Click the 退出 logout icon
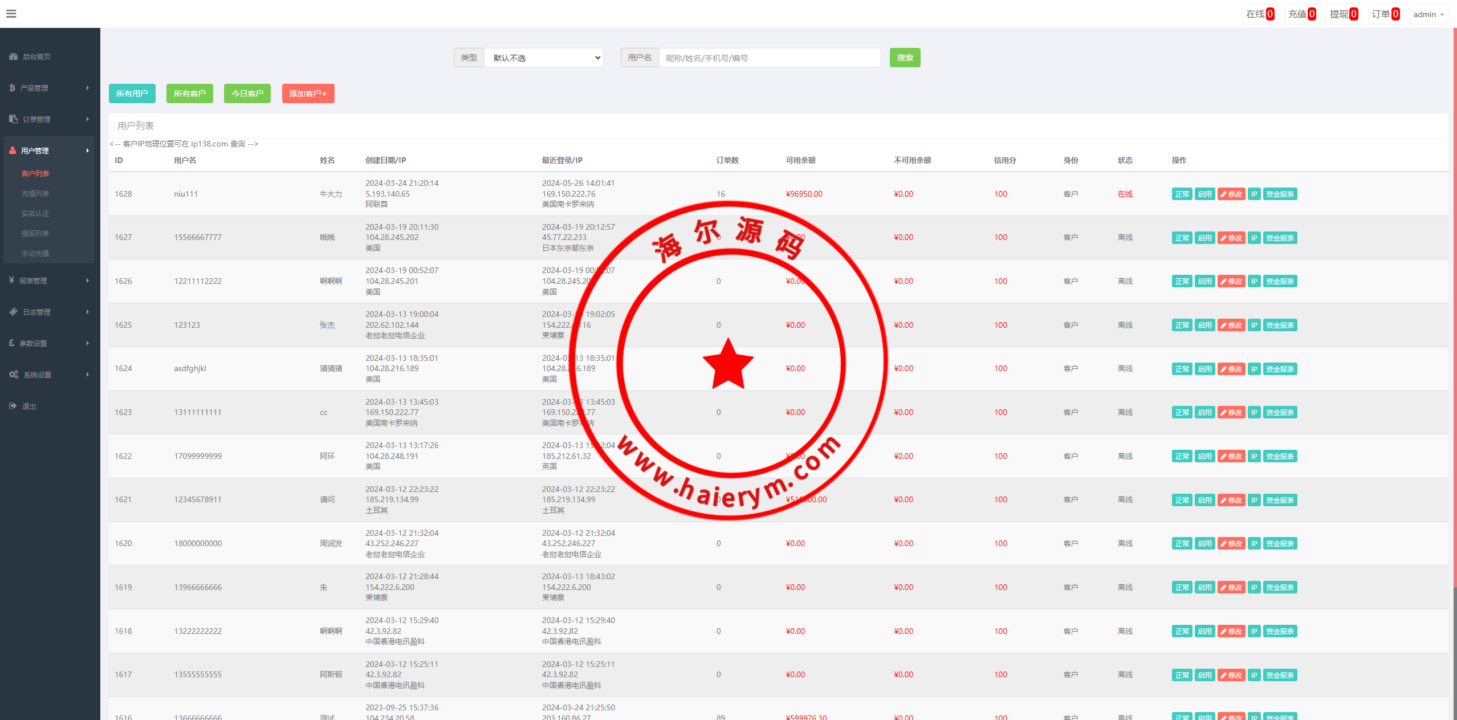Screen dimensions: 1457x720 (13, 406)
